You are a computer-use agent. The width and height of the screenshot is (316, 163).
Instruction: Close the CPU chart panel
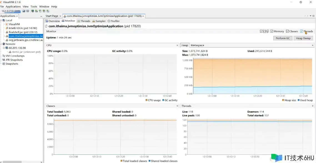tap(177, 45)
